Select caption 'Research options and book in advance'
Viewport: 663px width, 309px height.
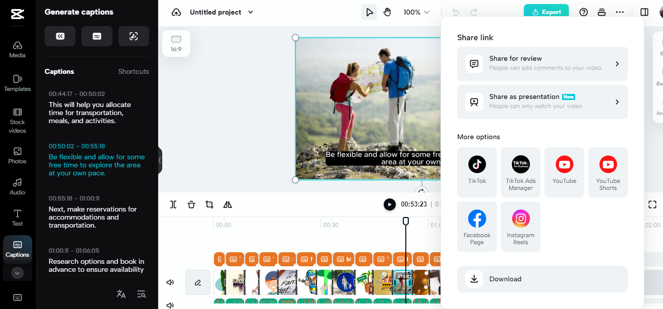(96, 265)
